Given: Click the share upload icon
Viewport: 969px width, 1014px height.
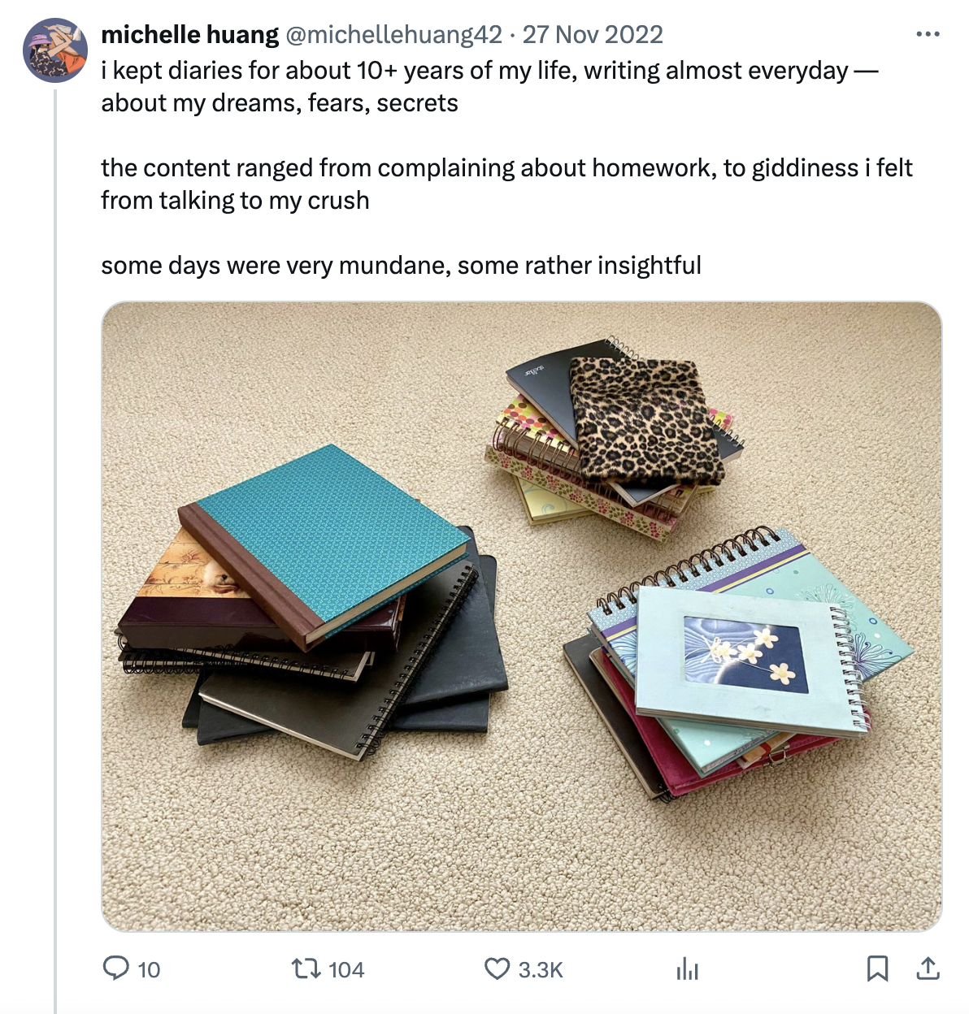Looking at the screenshot, I should [x=928, y=968].
